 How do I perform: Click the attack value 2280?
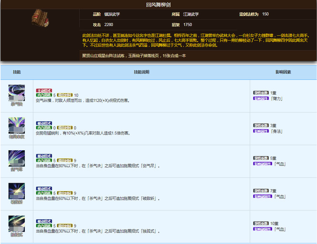click(109, 24)
